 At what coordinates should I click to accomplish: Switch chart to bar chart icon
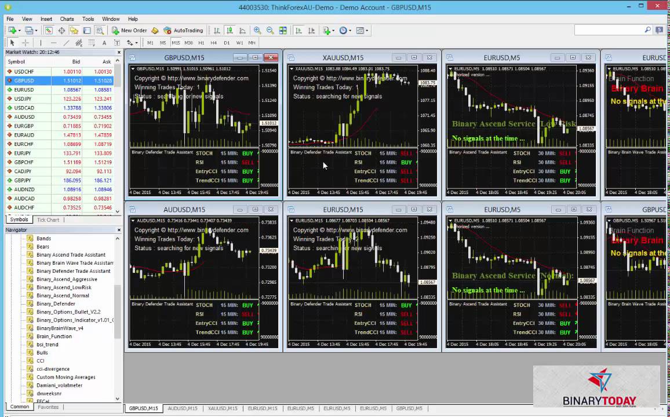click(217, 30)
